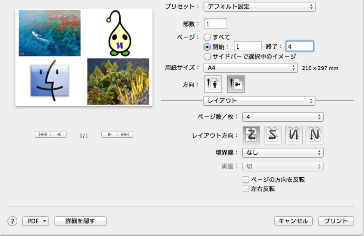Choose N-pattern top-to-bottom layout direction

coord(314,135)
